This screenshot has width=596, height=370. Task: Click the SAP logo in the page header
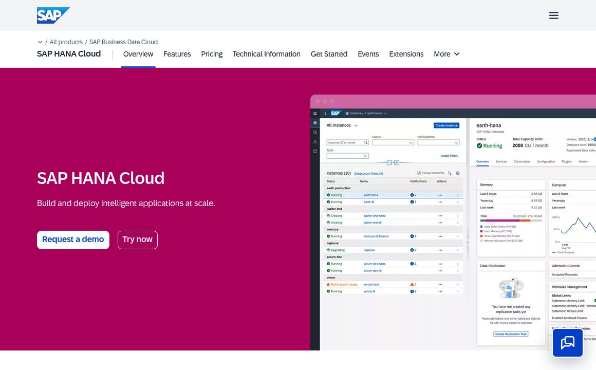tap(53, 15)
